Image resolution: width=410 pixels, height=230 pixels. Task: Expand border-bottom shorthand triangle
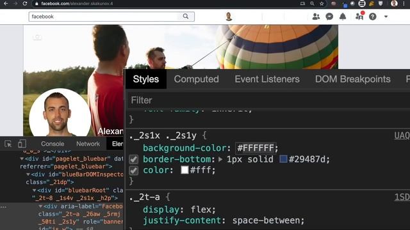click(220, 159)
